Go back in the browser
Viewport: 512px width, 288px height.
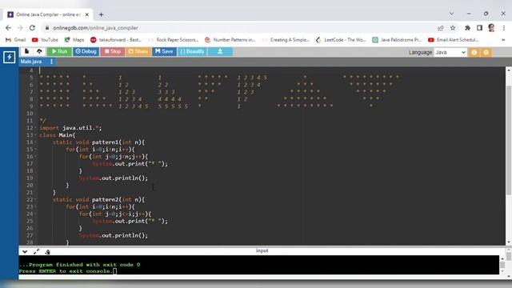pos(9,28)
